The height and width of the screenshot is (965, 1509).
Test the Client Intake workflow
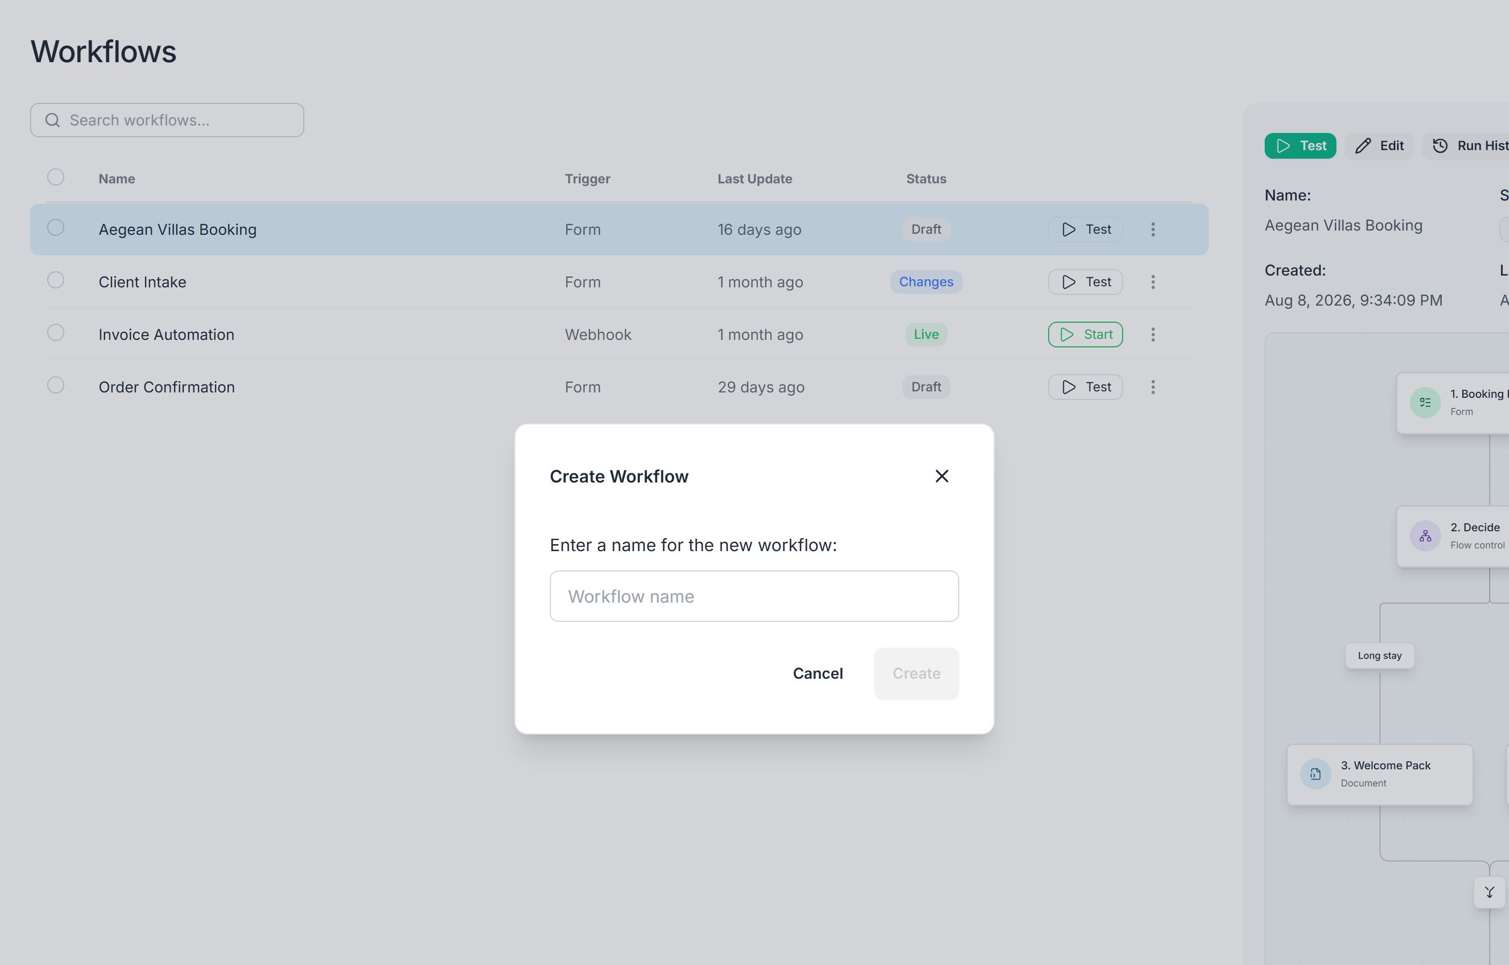(x=1085, y=281)
